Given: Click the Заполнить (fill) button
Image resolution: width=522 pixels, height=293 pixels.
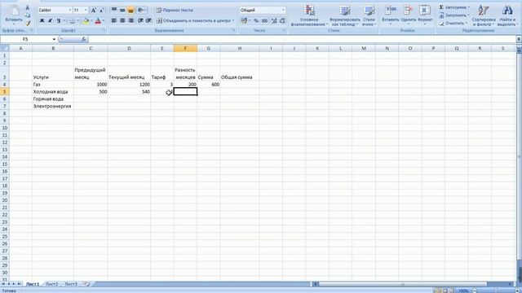Looking at the screenshot, I should click(454, 15).
